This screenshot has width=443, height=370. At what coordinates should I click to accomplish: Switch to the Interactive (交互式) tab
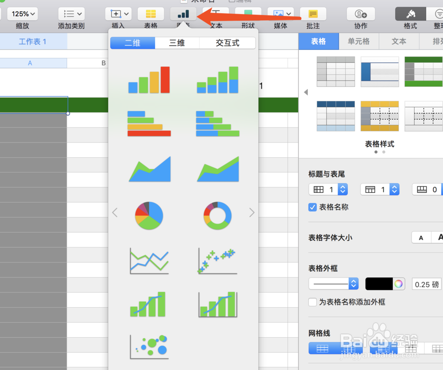coord(227,43)
